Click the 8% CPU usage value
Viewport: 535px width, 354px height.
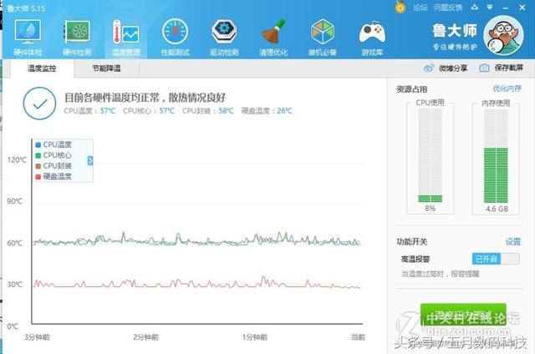(431, 208)
